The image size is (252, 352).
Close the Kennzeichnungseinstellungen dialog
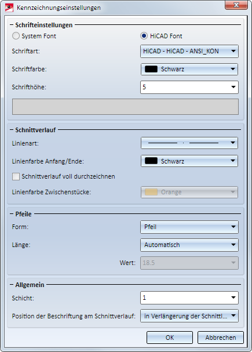tap(236, 5)
